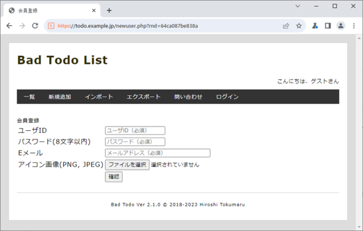Open the user profile avatar icon

(x=341, y=26)
